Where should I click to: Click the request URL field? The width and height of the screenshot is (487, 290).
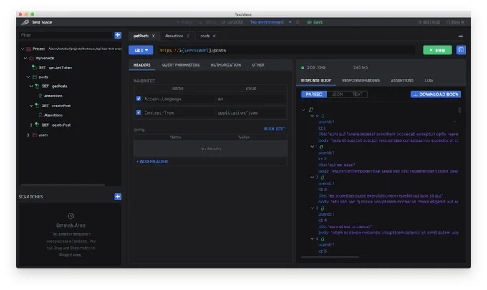[286, 50]
